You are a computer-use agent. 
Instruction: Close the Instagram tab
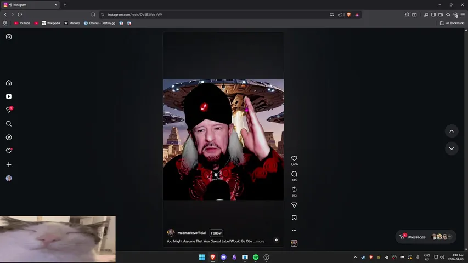pos(55,5)
